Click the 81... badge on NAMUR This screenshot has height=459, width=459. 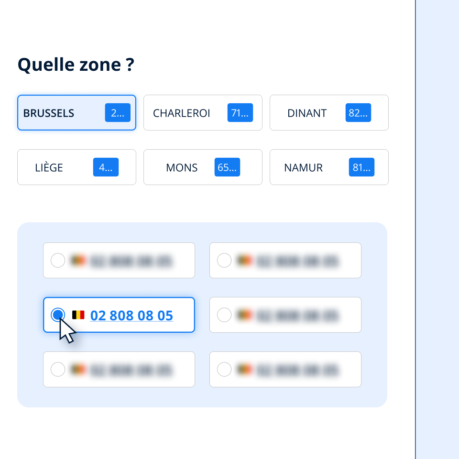[x=361, y=167]
